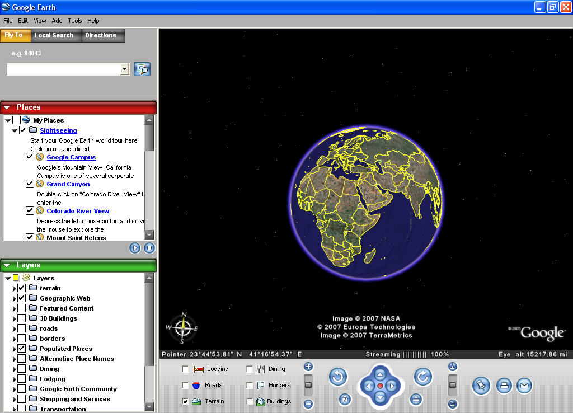Expand the Featured Content layer node
Image resolution: width=573 pixels, height=413 pixels.
[14, 309]
